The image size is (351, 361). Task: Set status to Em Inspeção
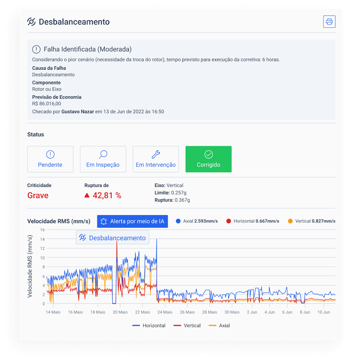pos(103,159)
